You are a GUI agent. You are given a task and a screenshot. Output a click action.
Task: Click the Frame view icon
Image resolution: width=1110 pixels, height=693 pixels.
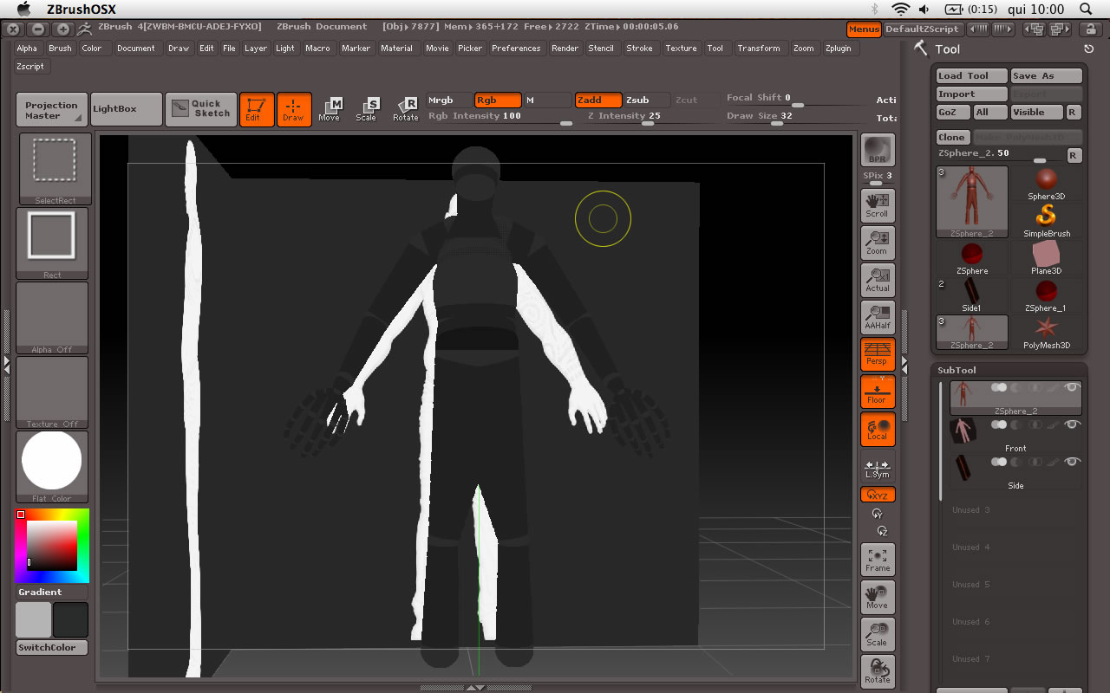(x=878, y=560)
